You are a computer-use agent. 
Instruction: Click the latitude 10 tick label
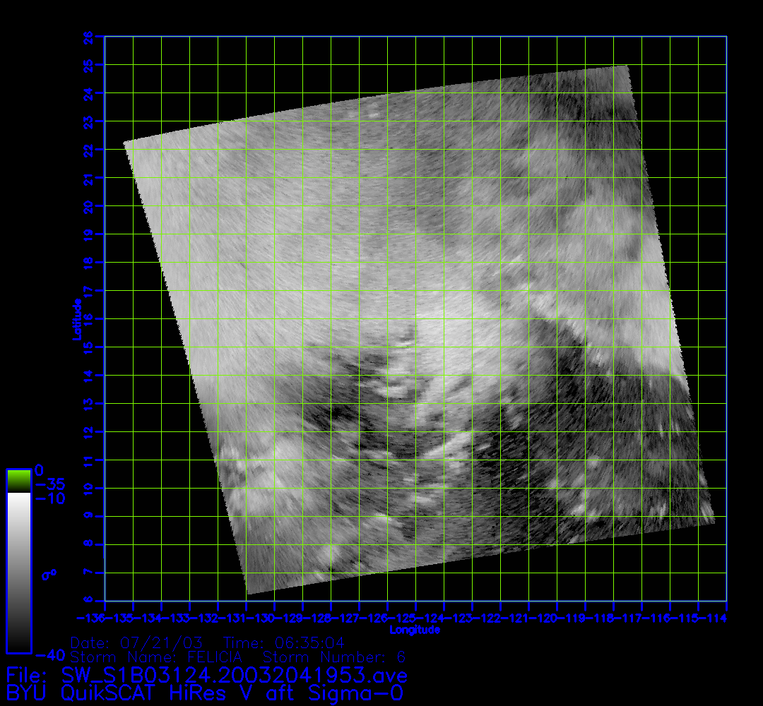pos(90,488)
